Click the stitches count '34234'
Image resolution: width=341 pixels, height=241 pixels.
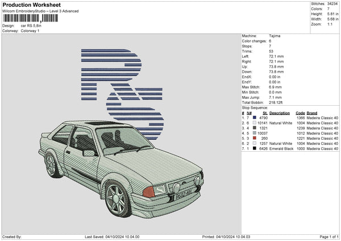pyautogui.click(x=332, y=4)
